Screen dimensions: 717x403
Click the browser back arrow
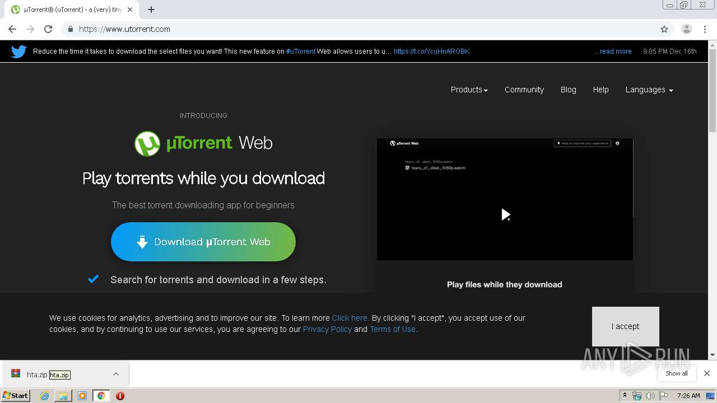click(12, 29)
